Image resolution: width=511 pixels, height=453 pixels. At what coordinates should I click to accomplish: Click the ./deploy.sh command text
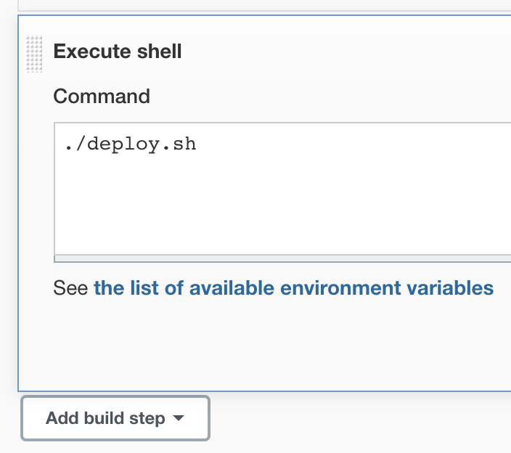click(131, 144)
